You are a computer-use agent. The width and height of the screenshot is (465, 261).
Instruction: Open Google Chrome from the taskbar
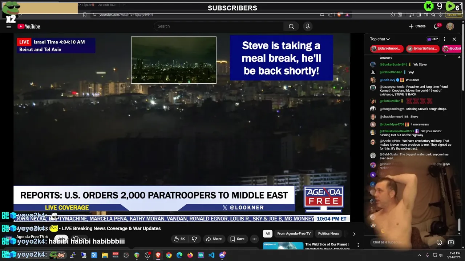tap(169, 255)
